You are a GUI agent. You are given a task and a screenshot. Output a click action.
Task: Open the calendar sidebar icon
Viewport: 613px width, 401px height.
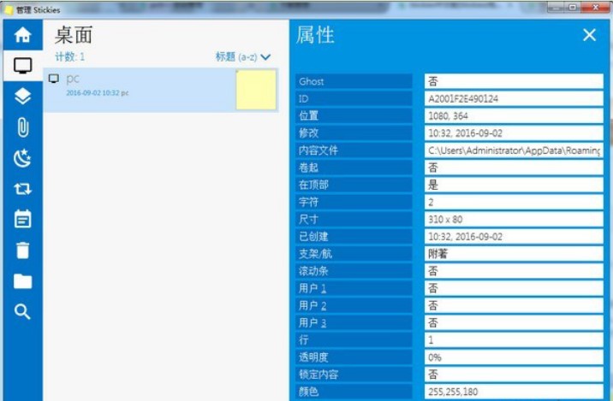(22, 219)
